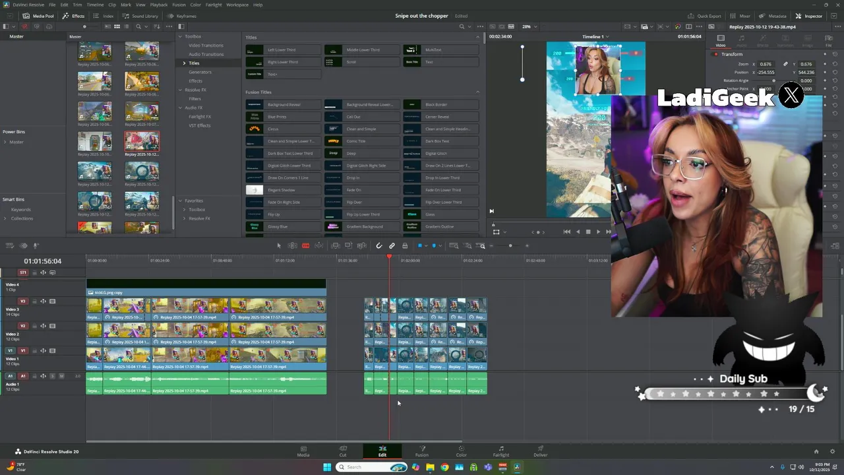Open the Metadata panel
The image size is (844, 475).
773,16
